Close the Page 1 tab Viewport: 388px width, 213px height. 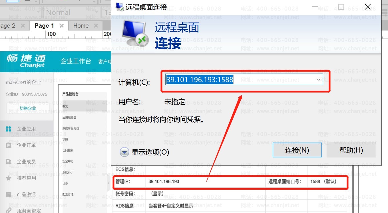[x=61, y=26]
